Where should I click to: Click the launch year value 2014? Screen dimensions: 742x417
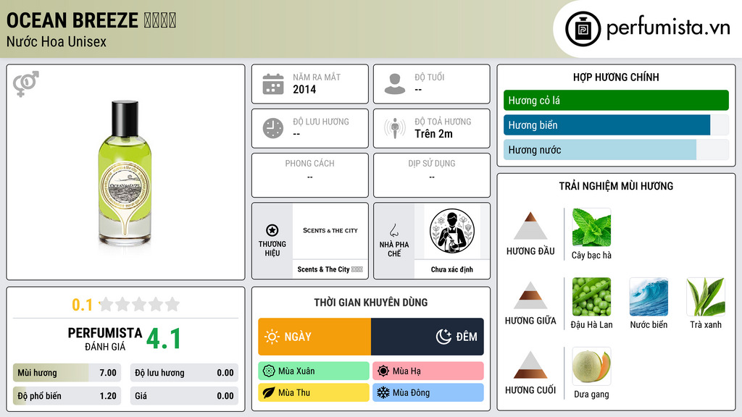click(x=304, y=89)
